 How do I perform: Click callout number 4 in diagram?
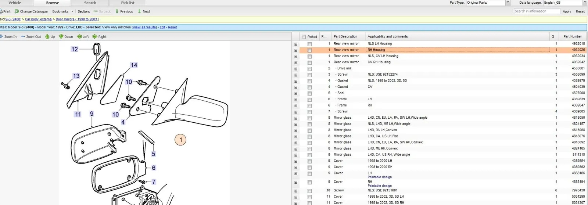tap(123, 122)
